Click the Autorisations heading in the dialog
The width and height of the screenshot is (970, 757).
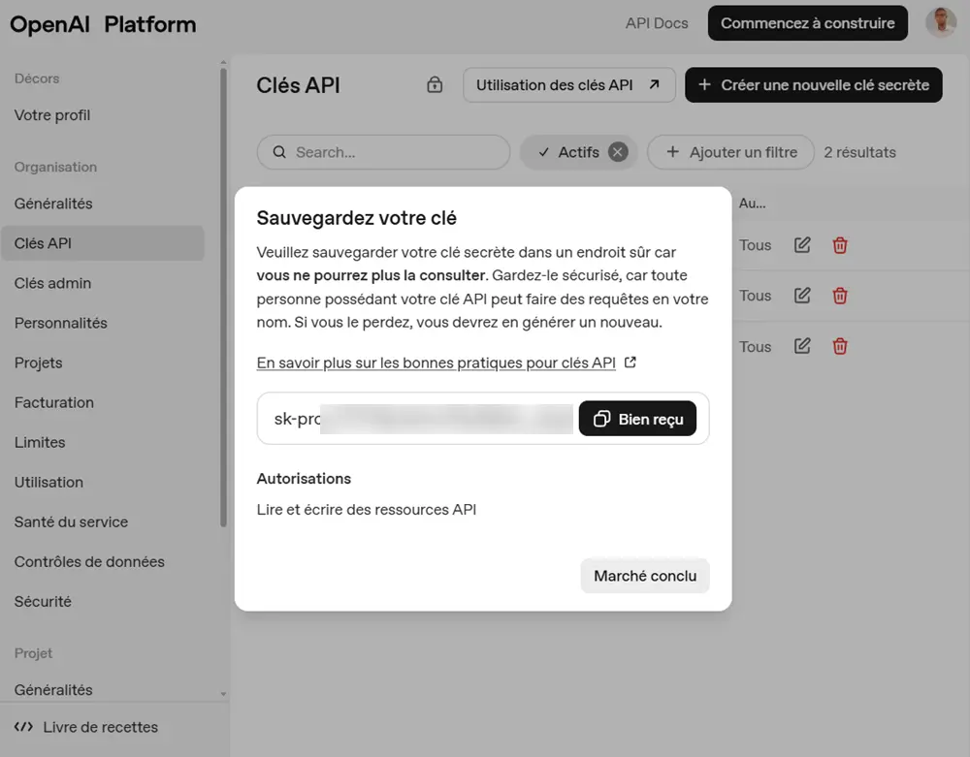pos(304,478)
